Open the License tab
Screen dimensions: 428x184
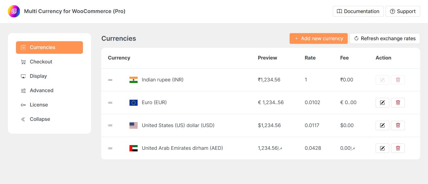tap(39, 105)
